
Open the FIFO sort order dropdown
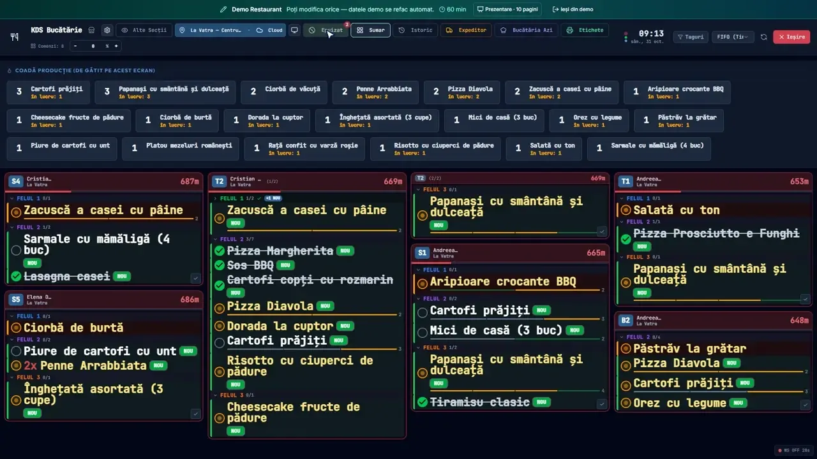pyautogui.click(x=734, y=37)
